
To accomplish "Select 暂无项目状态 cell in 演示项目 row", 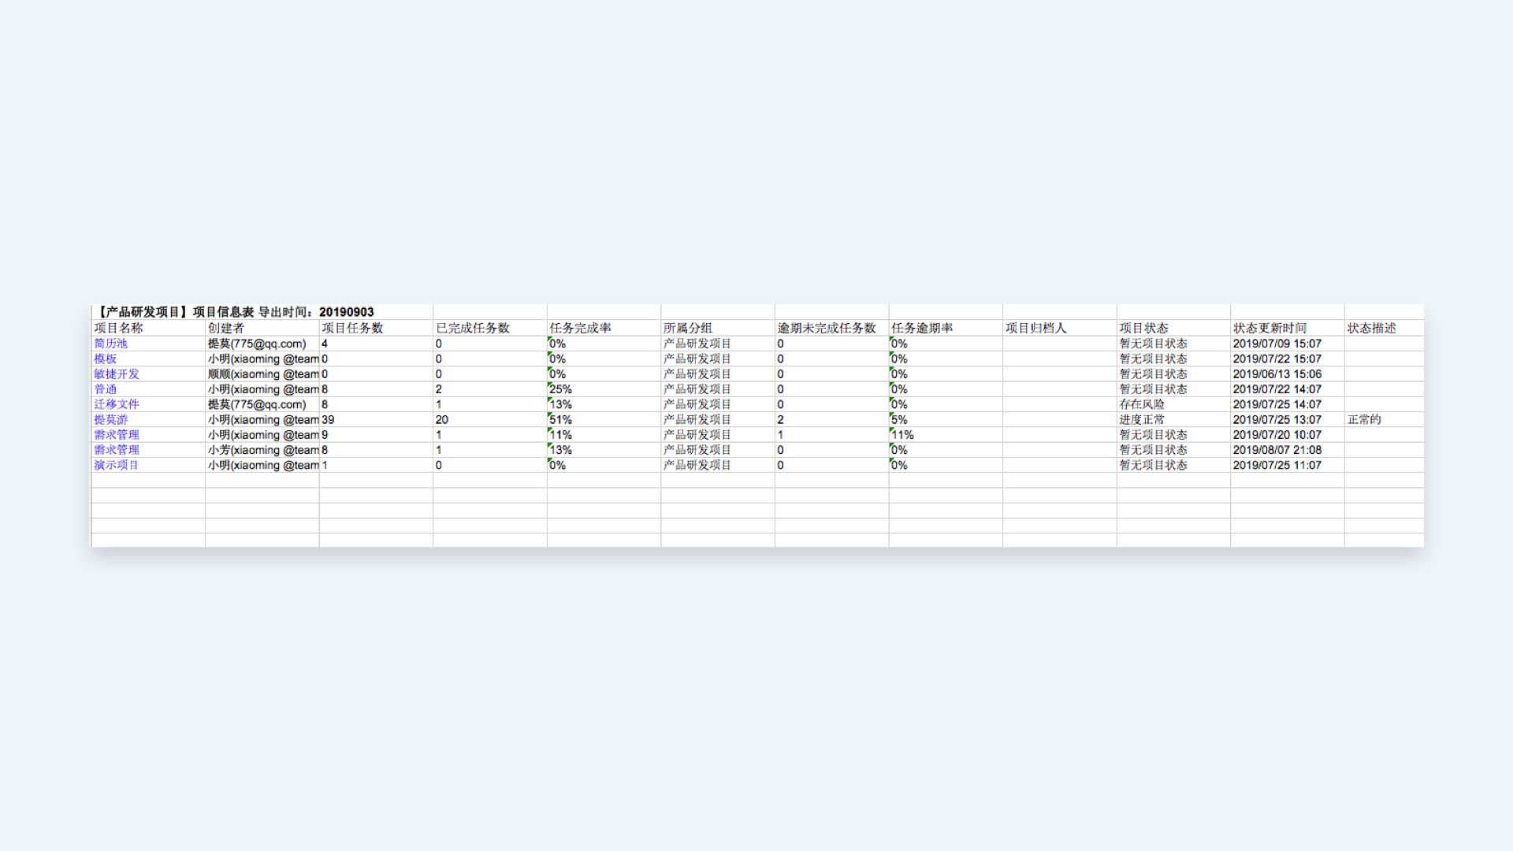I will pyautogui.click(x=1173, y=466).
